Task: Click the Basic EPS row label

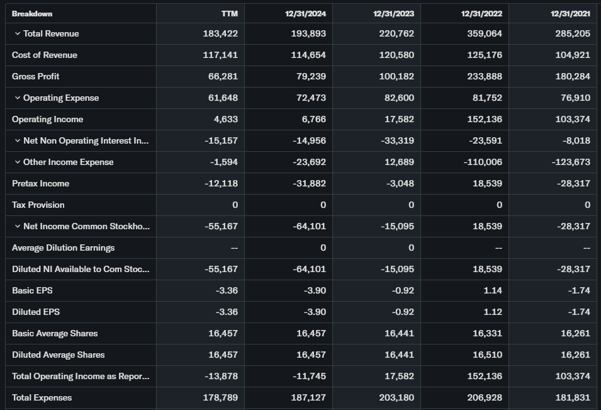Action: (x=31, y=291)
